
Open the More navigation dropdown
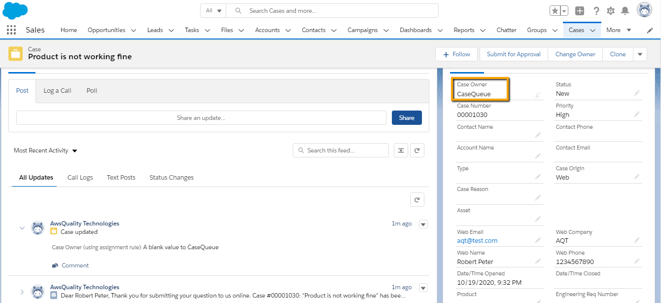tap(619, 30)
